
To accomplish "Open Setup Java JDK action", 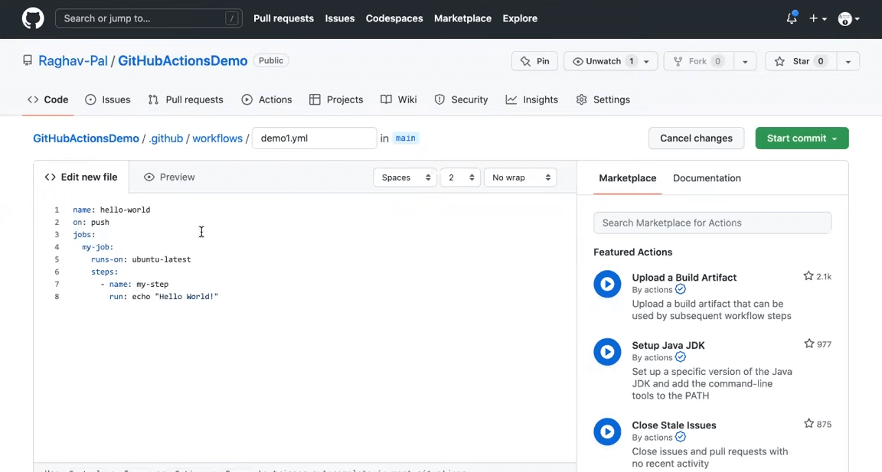I will pos(668,346).
